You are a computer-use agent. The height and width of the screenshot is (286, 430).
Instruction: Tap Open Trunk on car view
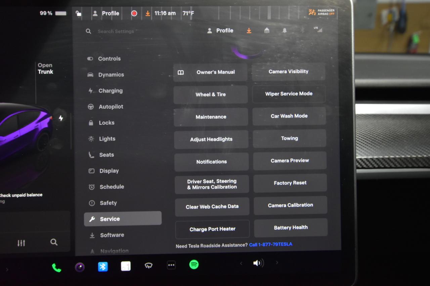click(x=45, y=68)
